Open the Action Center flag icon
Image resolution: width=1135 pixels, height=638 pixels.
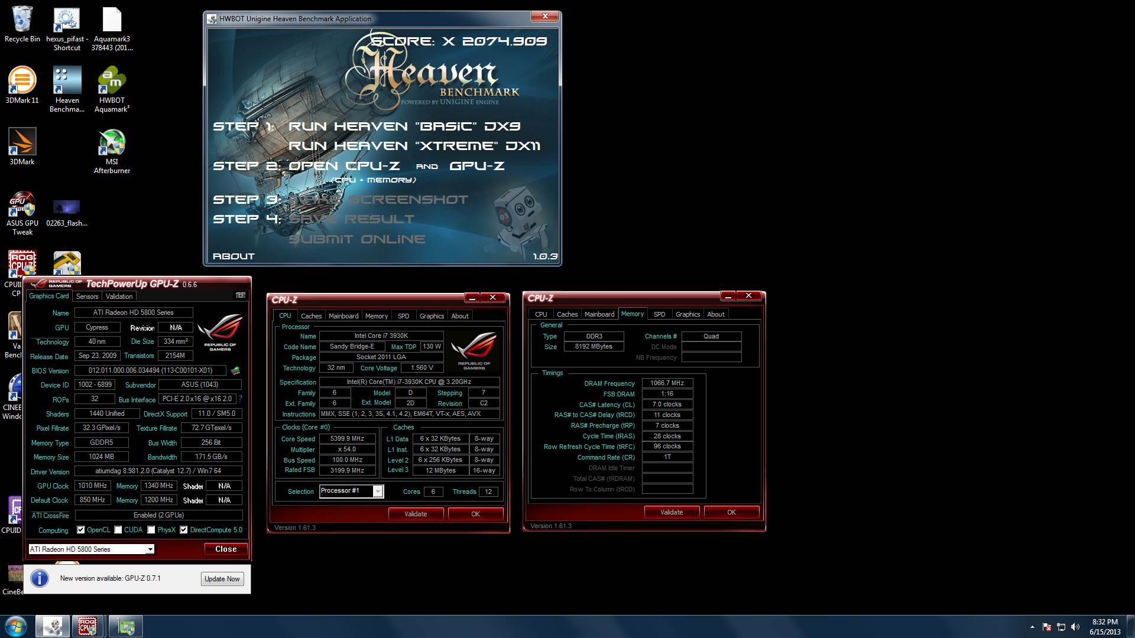[x=1047, y=627]
